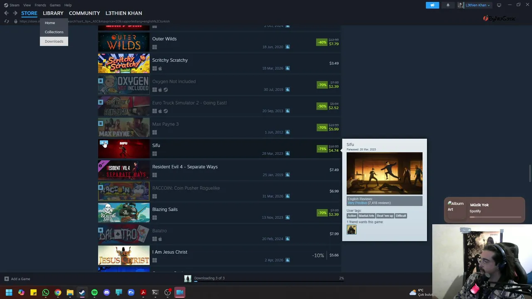
Task: Open the Scritchy Scratchy game thumbnail
Action: point(124,64)
